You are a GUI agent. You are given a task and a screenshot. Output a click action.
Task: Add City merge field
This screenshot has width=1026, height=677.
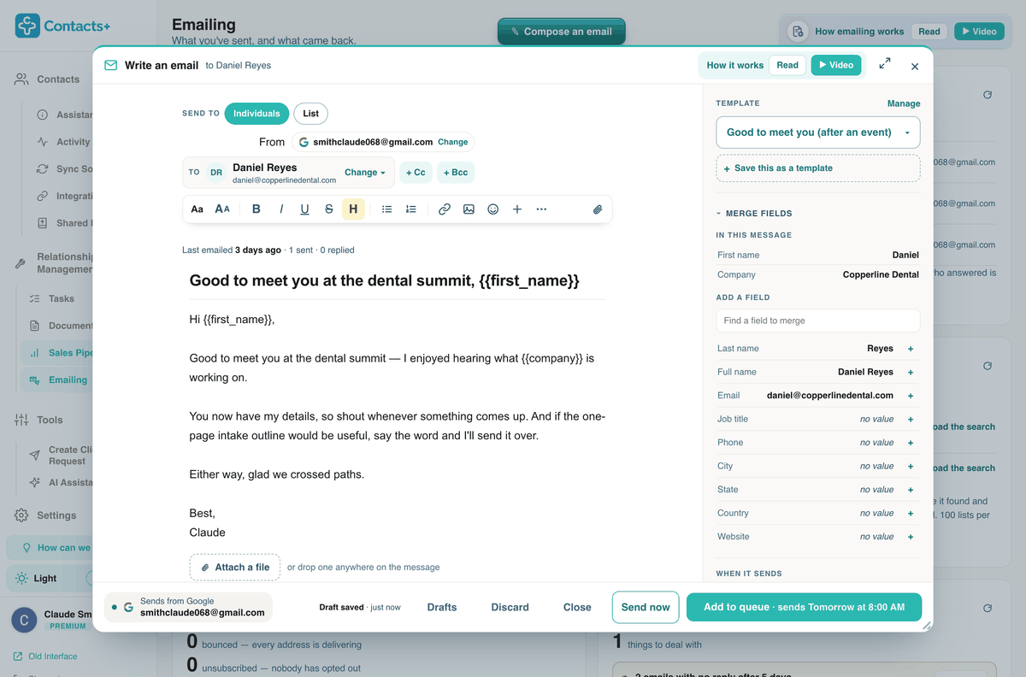tap(911, 467)
